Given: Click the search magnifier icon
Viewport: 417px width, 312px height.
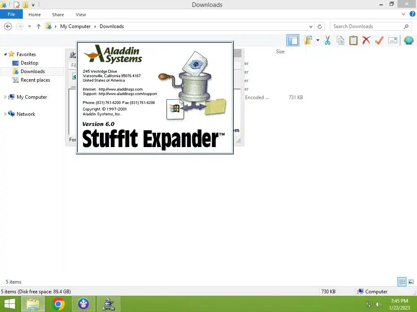Looking at the screenshot, I should (x=406, y=26).
